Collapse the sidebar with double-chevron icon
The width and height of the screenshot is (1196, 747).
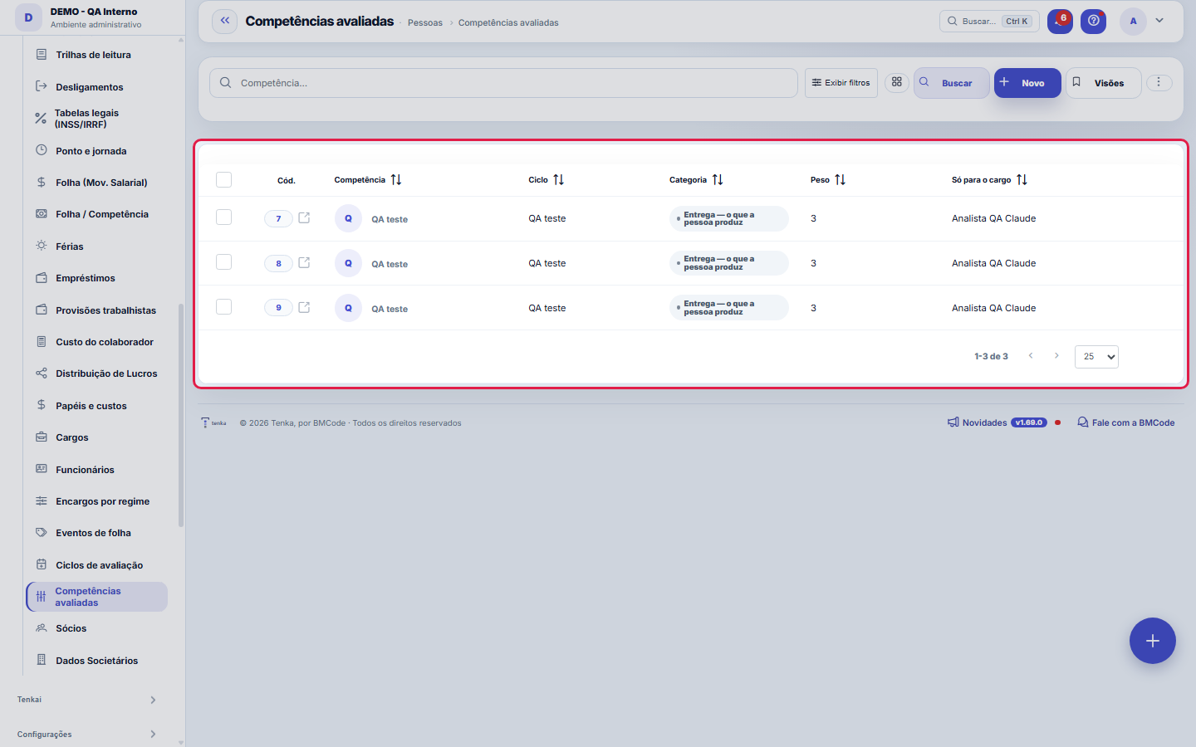pyautogui.click(x=224, y=21)
